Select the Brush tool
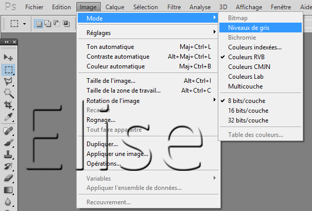312x211 pixels. point(8,142)
